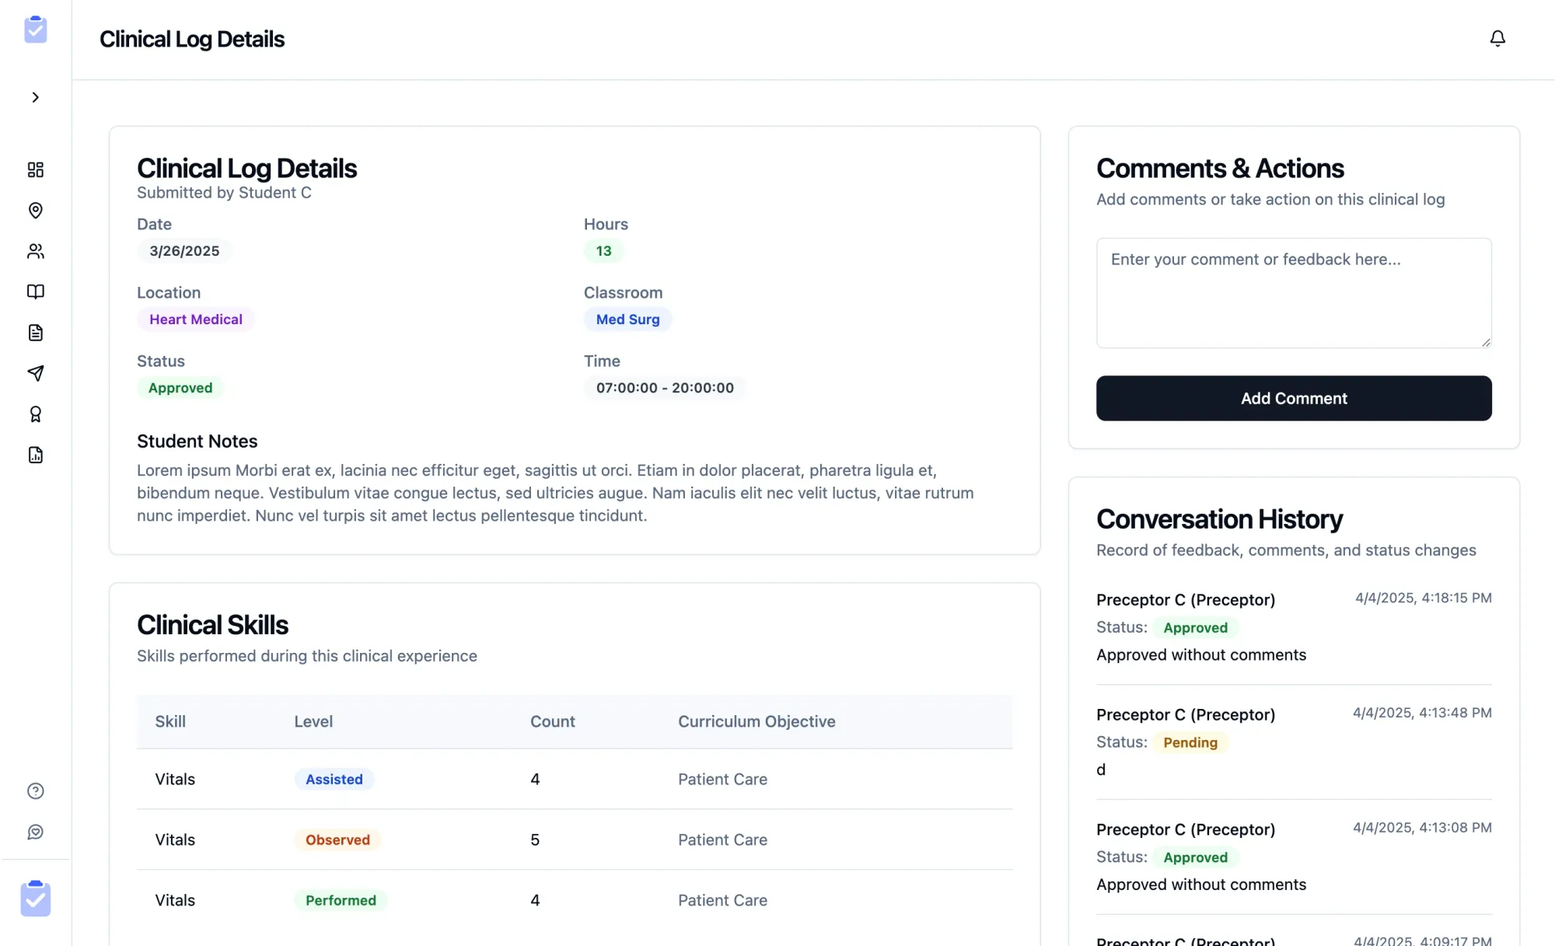Click the Med Surg classroom badge
Image resolution: width=1555 pixels, height=946 pixels.
[627, 319]
